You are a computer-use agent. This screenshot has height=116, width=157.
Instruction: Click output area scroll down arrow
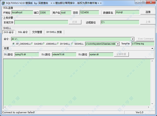(x=152, y=104)
